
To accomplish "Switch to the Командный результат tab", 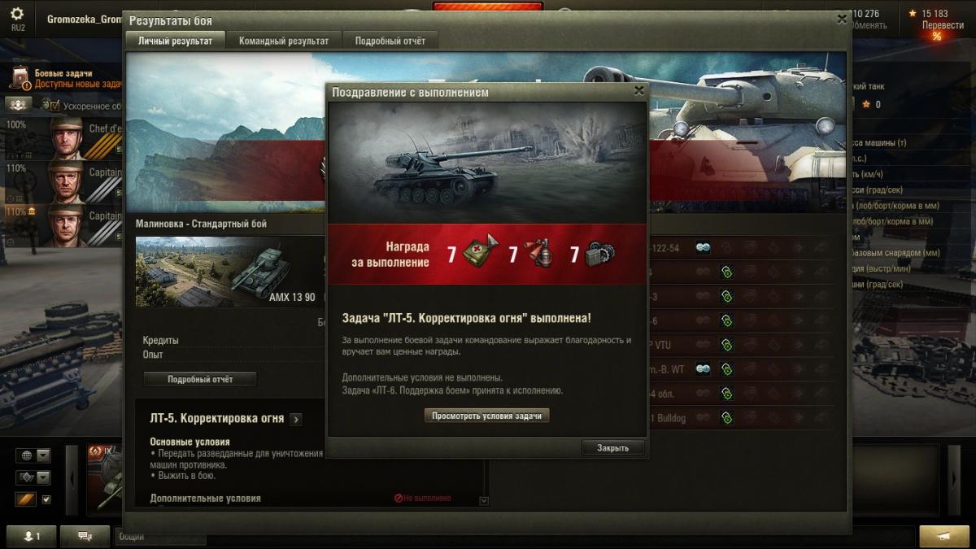I will pos(284,41).
